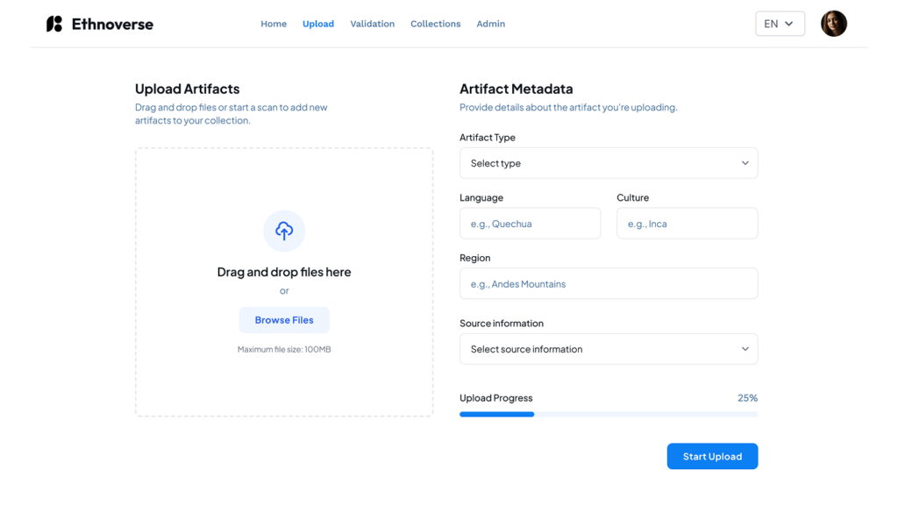
Task: Click the Browse Files button
Action: [x=284, y=320]
